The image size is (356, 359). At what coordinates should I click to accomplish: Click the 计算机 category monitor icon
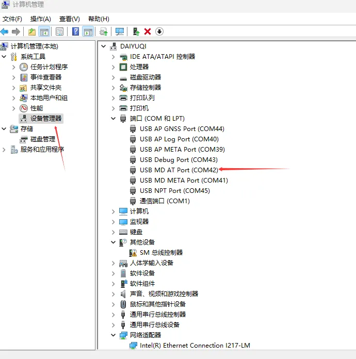click(x=123, y=211)
